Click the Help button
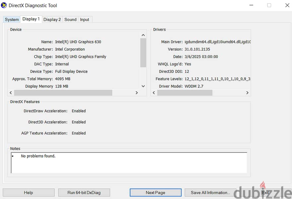This screenshot has width=292, height=199. (29, 192)
